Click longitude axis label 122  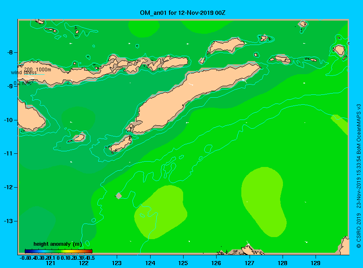(x=84, y=263)
